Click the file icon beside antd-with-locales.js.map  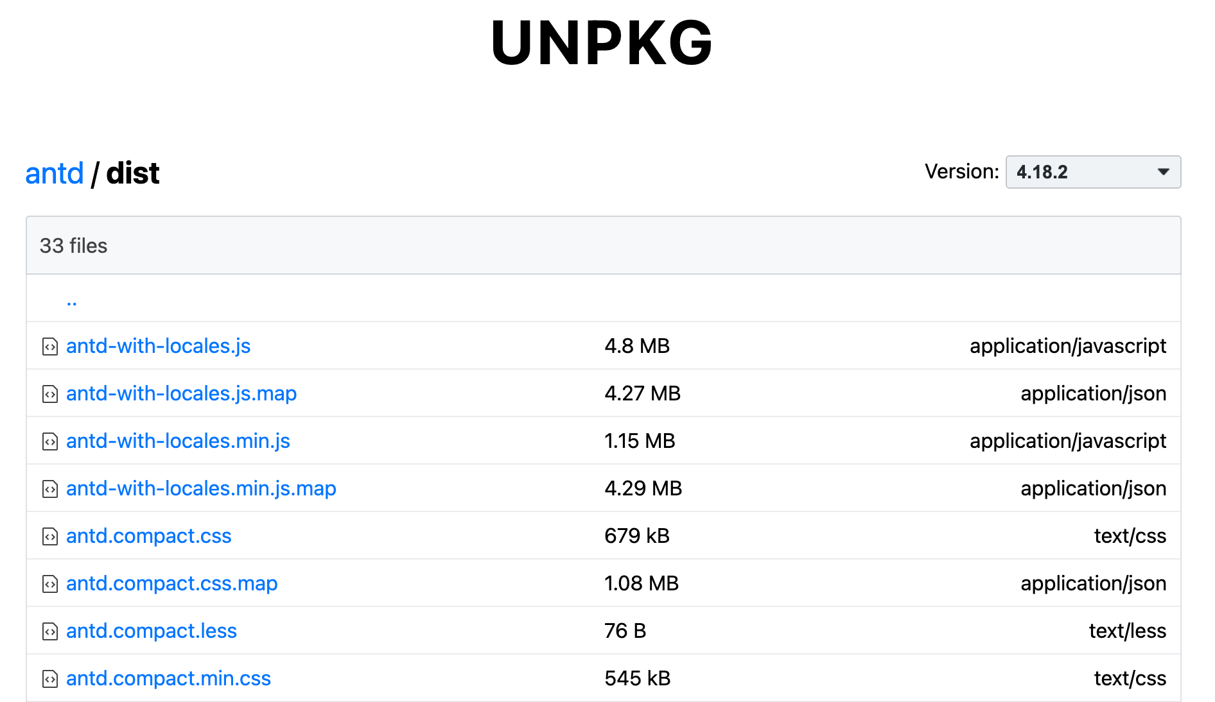(x=50, y=394)
